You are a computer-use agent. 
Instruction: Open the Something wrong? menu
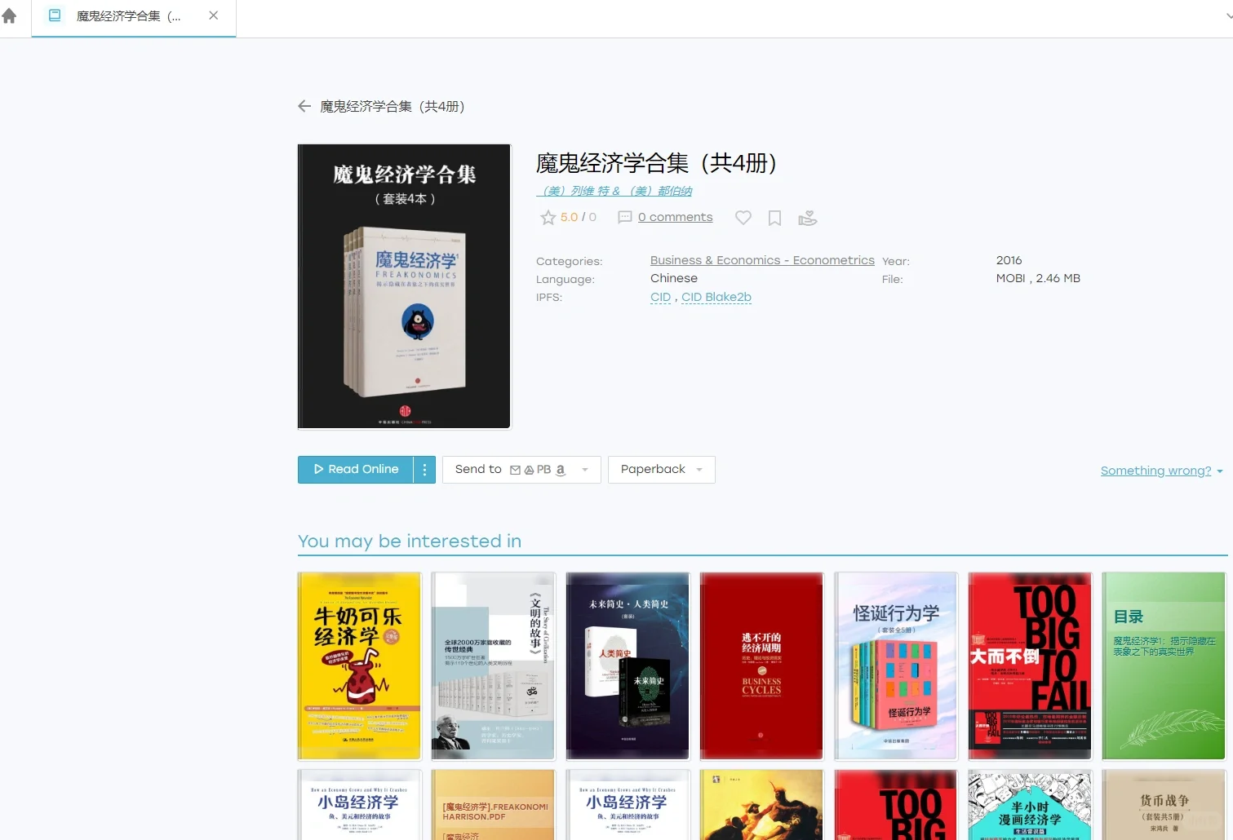[x=1161, y=471]
